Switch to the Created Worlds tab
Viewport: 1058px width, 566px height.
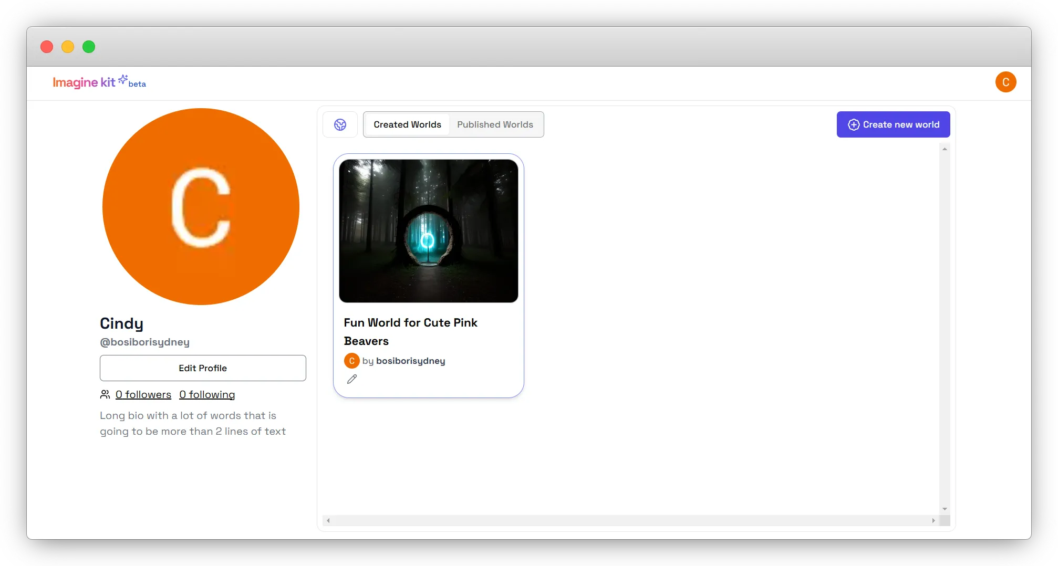[x=407, y=125]
